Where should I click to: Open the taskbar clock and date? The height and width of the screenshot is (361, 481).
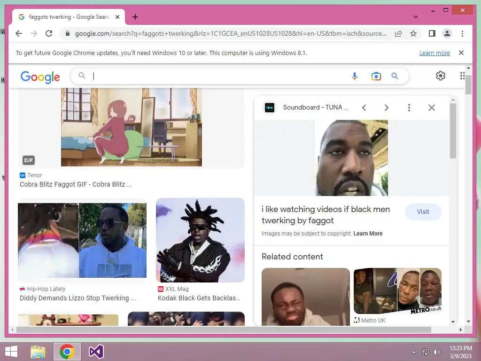point(460,352)
